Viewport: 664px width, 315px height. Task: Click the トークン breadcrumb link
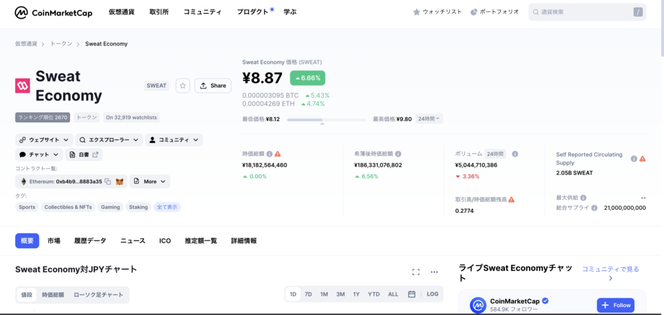(x=62, y=43)
